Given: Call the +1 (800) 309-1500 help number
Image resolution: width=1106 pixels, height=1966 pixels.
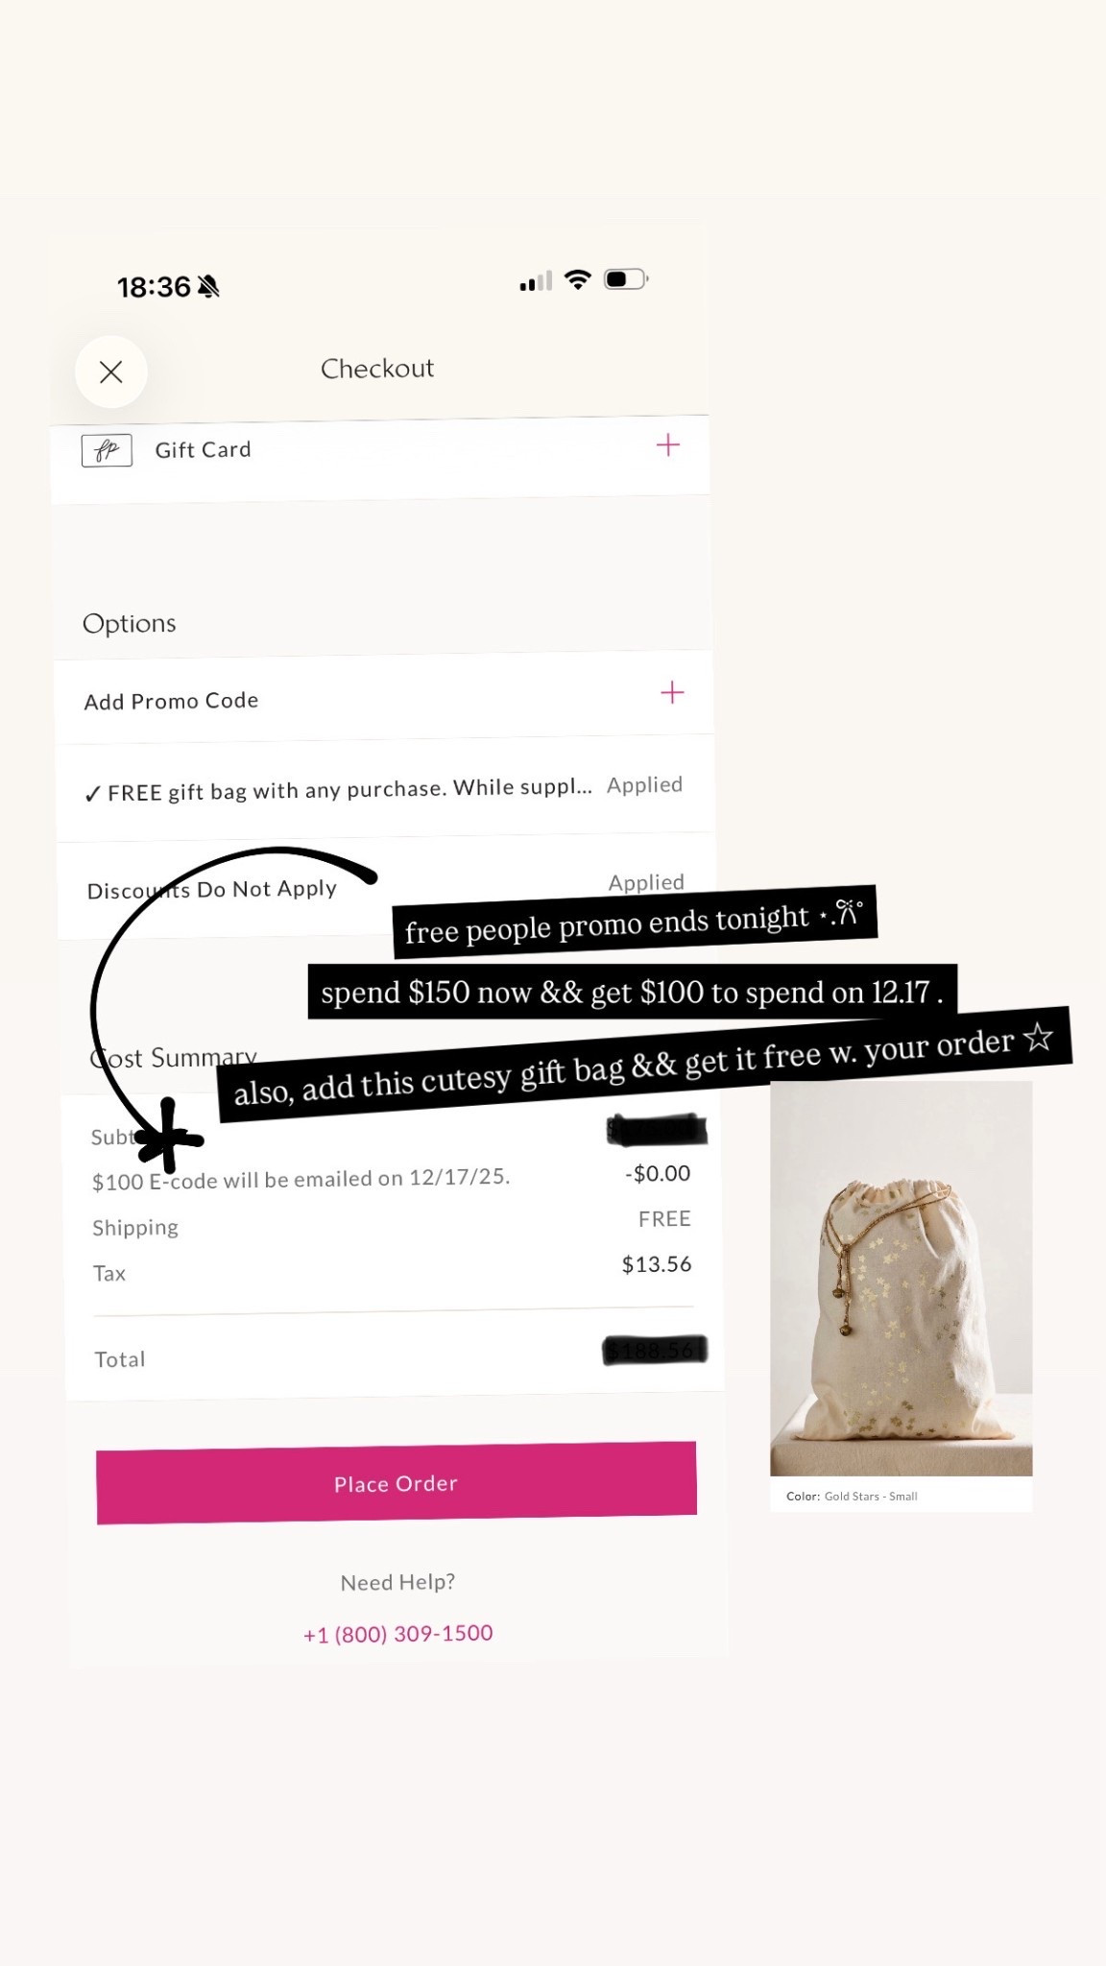Looking at the screenshot, I should pyautogui.click(x=398, y=1634).
